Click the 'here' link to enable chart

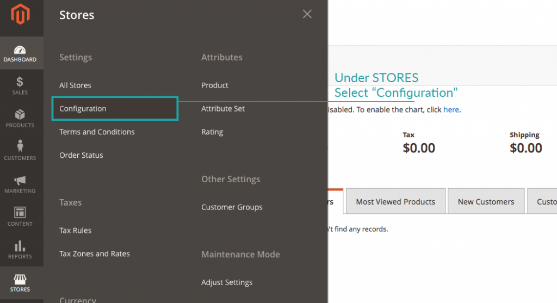451,110
